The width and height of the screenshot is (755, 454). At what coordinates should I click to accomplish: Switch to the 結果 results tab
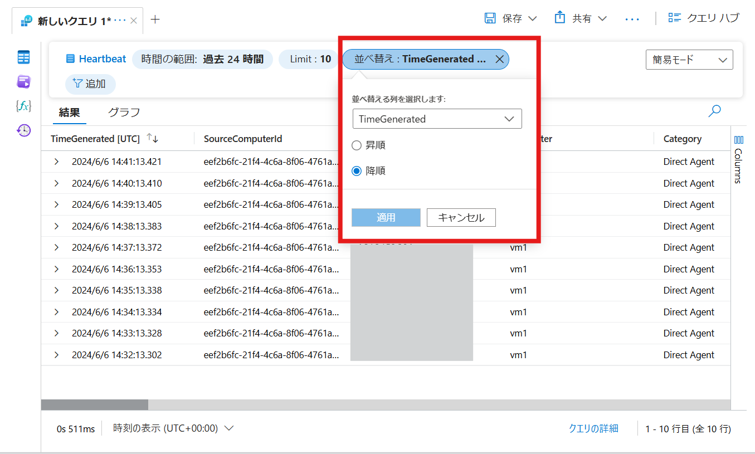70,113
